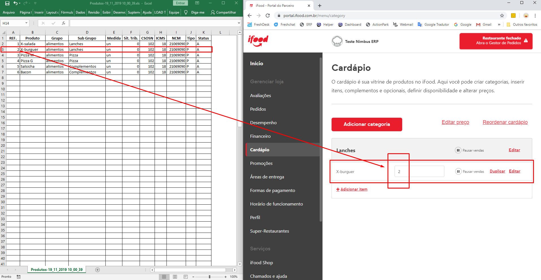541x280 pixels.
Task: Add a new sheet with plus icon
Action: tap(98, 270)
